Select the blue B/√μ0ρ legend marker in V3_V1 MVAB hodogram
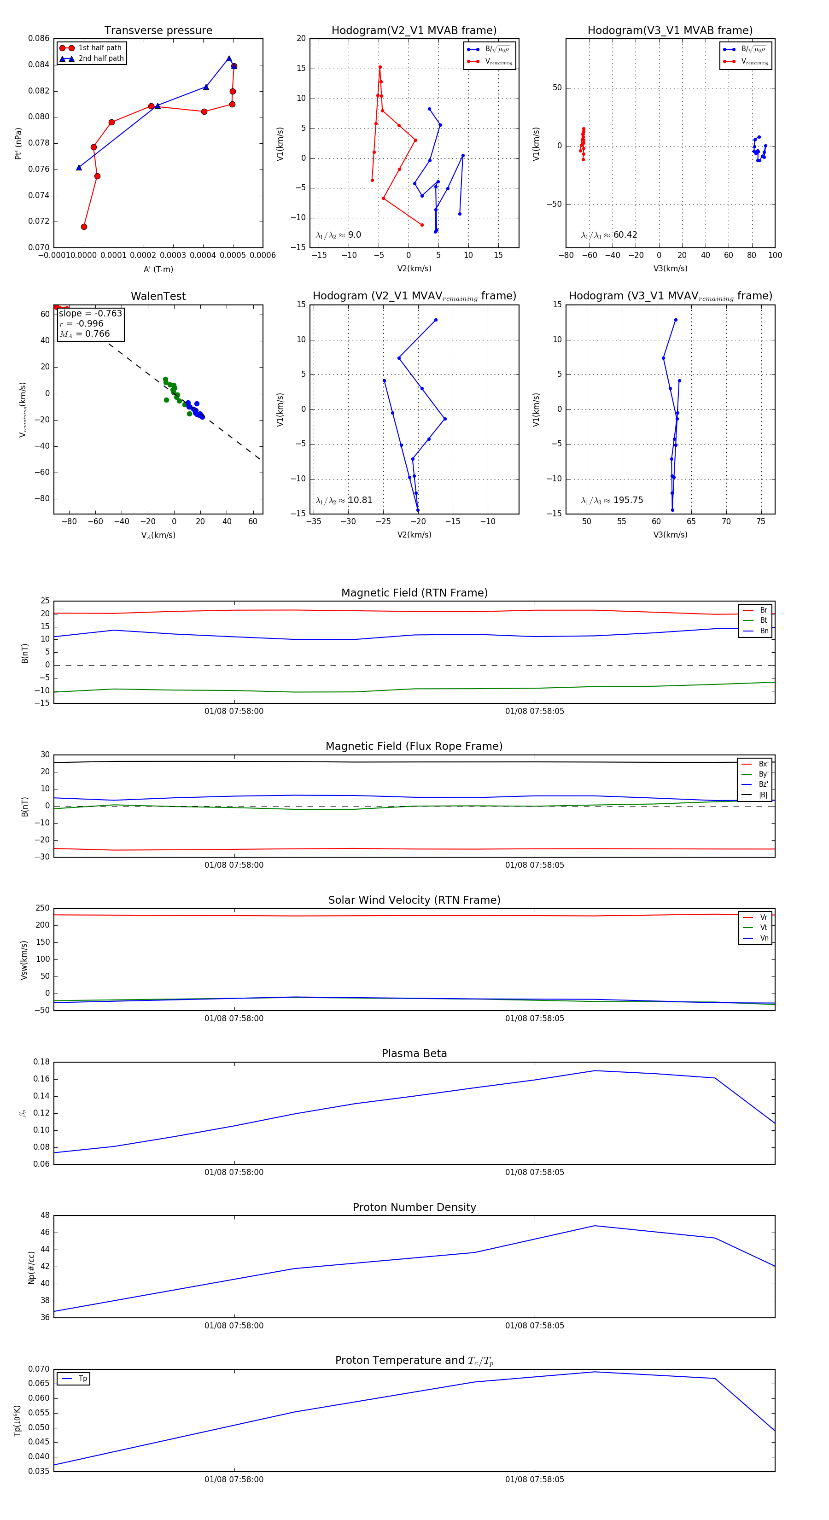This screenshot has height=1520, width=829. click(729, 49)
